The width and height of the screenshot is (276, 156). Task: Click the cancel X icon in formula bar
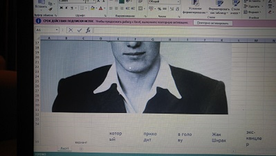tap(71, 30)
